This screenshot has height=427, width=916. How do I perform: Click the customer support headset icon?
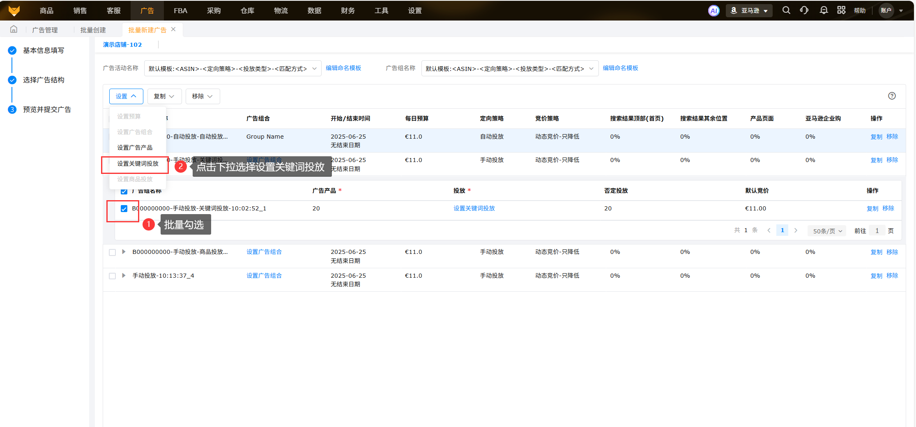tap(804, 11)
